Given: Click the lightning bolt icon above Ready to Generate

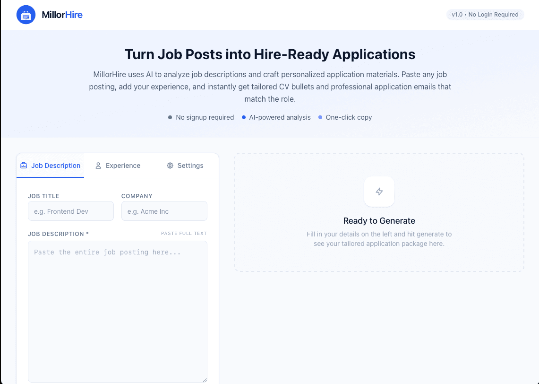Looking at the screenshot, I should tap(379, 192).
